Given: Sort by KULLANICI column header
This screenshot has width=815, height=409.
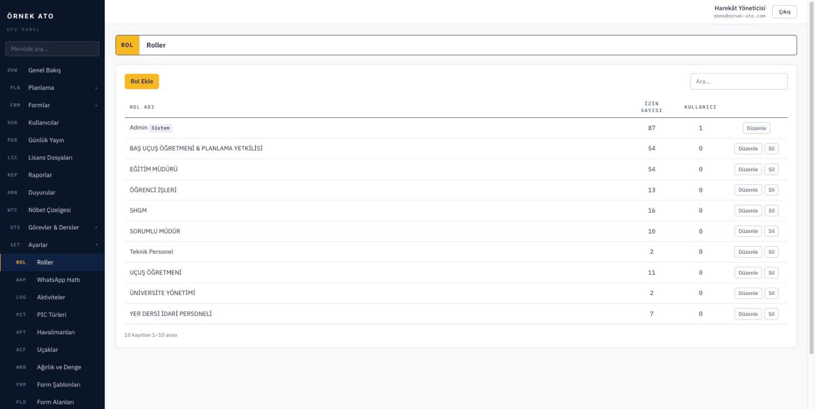Looking at the screenshot, I should pyautogui.click(x=700, y=107).
